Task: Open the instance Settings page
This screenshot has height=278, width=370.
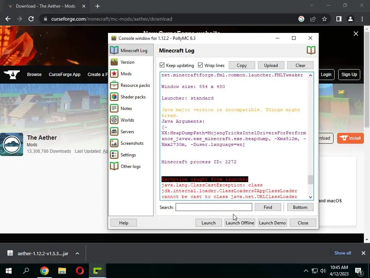Action: [131, 155]
